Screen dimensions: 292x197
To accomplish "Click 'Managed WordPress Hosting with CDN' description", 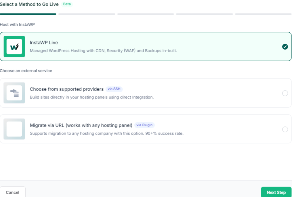I will click(x=103, y=51).
